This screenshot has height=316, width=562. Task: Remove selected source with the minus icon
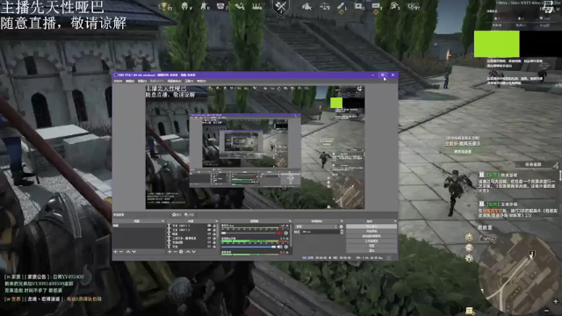click(x=176, y=252)
